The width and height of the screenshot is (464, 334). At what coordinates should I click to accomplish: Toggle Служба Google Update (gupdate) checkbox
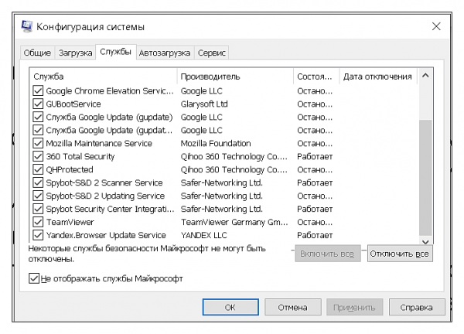point(38,118)
